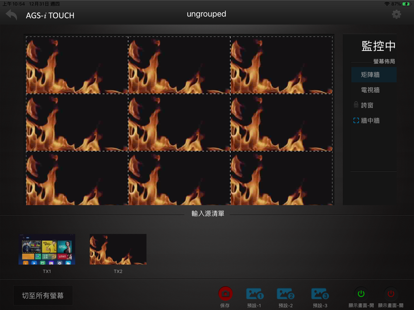Check the Wi-Fi status icon
414x310 pixels.
(387, 4)
